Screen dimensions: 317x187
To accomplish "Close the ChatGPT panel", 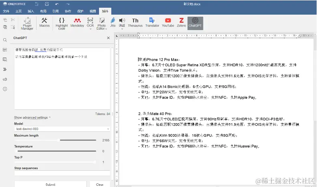I will tap(108, 38).
